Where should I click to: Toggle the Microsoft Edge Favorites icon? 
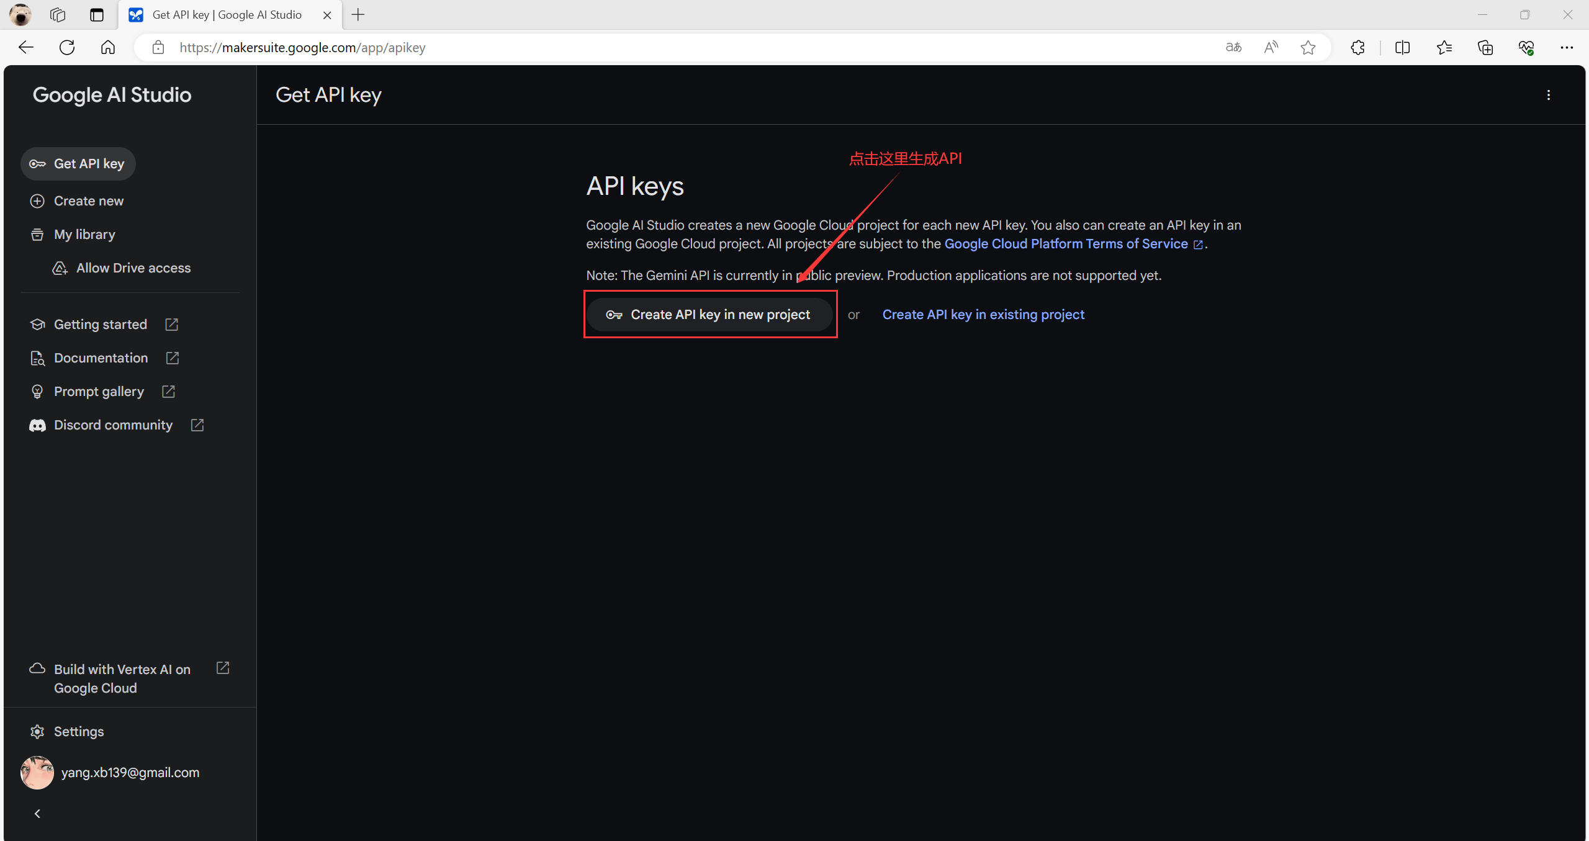coord(1445,47)
